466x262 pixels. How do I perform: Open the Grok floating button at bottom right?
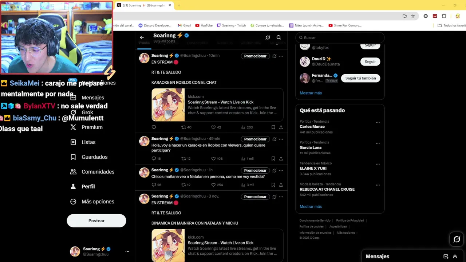pyautogui.click(x=457, y=239)
